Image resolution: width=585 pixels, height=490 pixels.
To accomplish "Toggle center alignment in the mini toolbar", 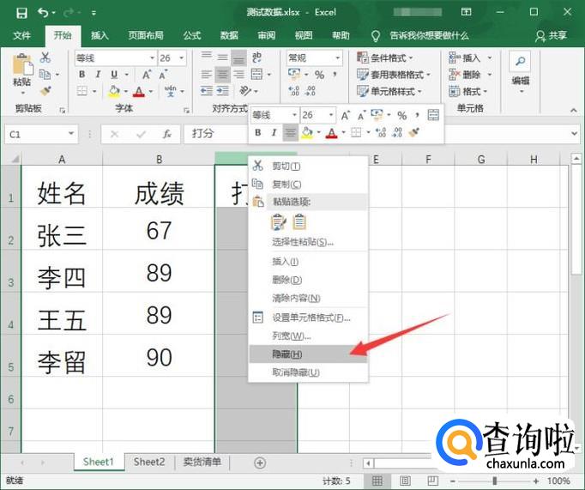I will coord(290,132).
